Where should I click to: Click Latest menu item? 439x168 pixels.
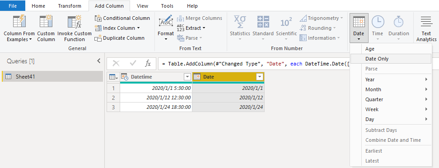click(391, 161)
